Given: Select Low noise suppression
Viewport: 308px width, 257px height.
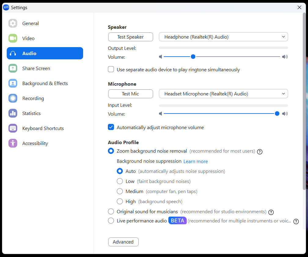Looking at the screenshot, I should pos(120,181).
